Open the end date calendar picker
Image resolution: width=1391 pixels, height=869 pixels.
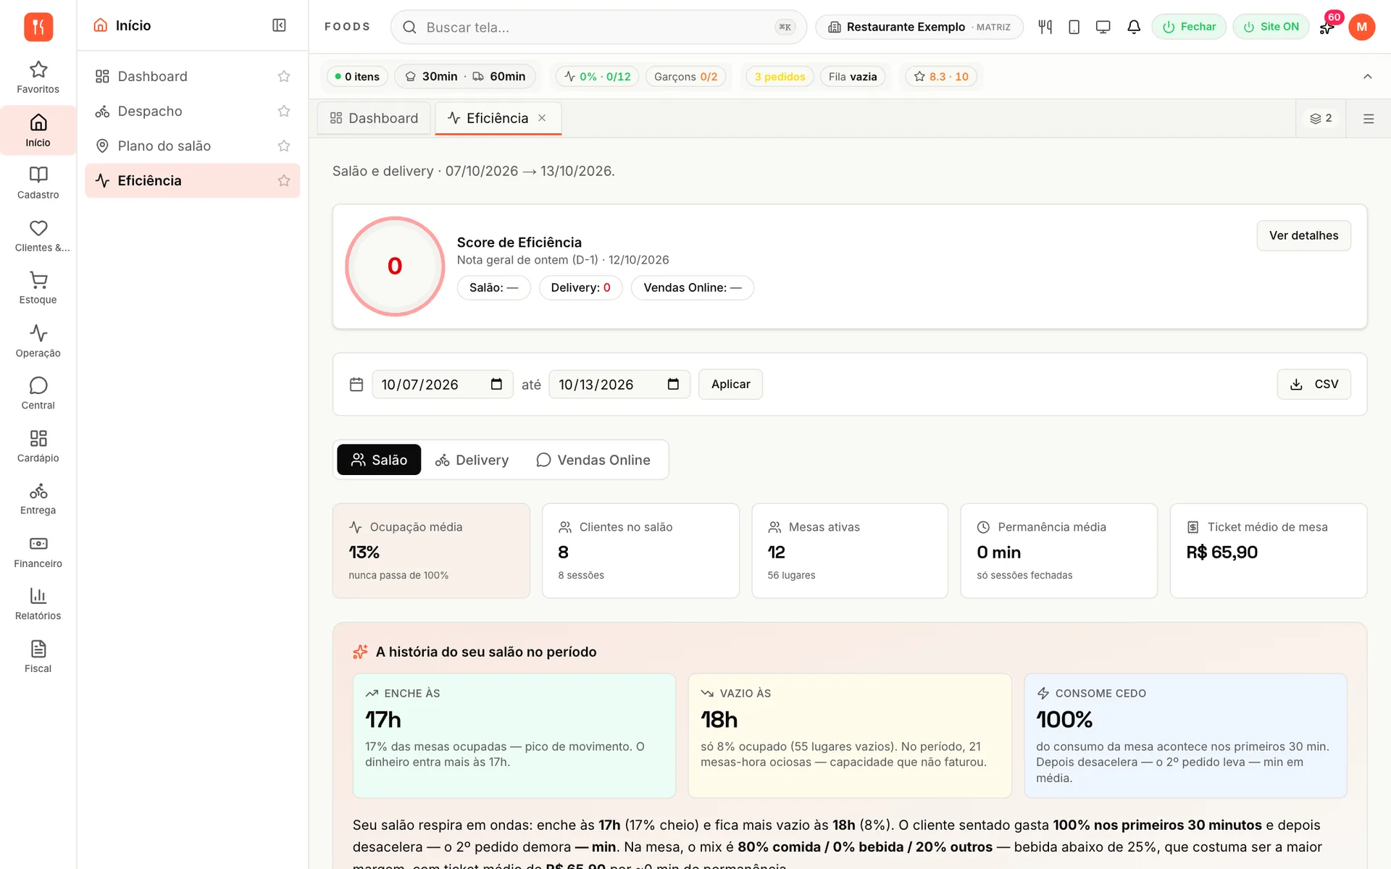click(673, 385)
